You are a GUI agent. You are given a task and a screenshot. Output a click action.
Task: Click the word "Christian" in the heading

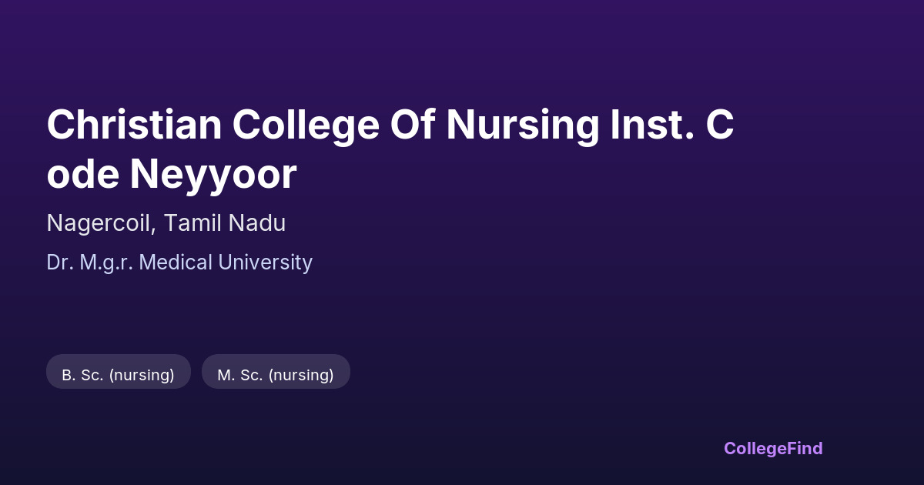pos(133,125)
